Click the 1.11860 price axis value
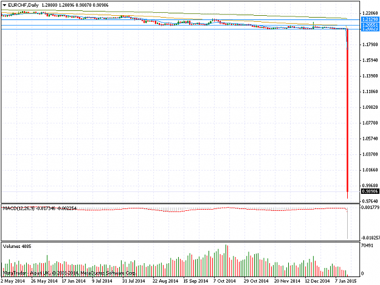This screenshot has height=285, width=380. coord(370,92)
